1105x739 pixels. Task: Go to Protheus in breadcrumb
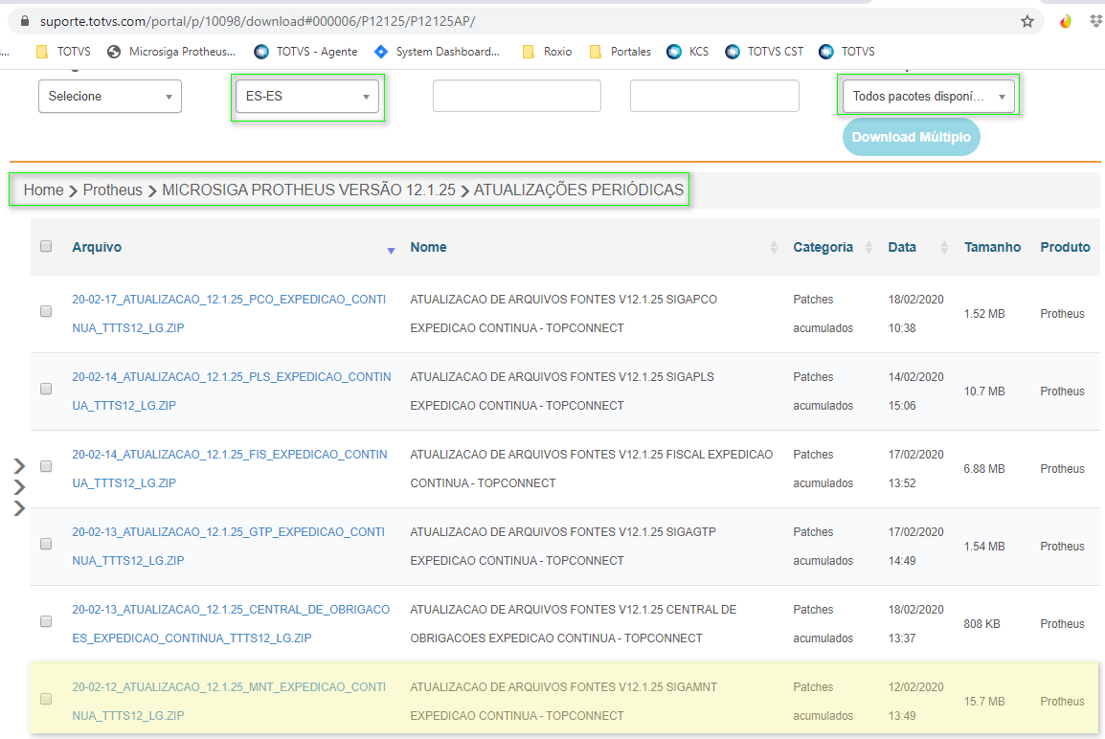113,190
